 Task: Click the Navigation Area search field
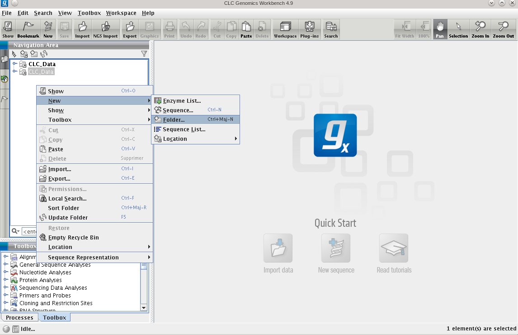29,231
